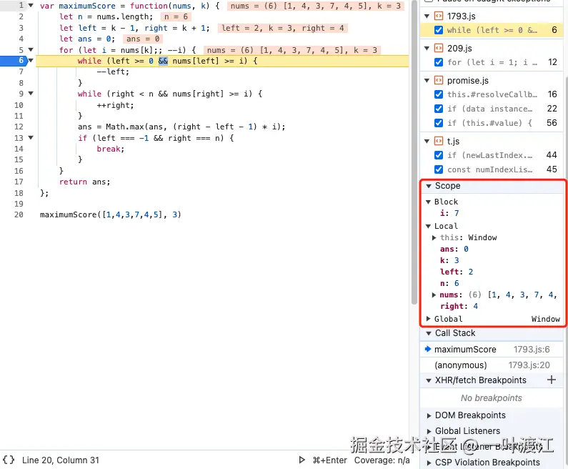Click the 'i: 7' Block scope value
The image size is (568, 469).
click(449, 213)
